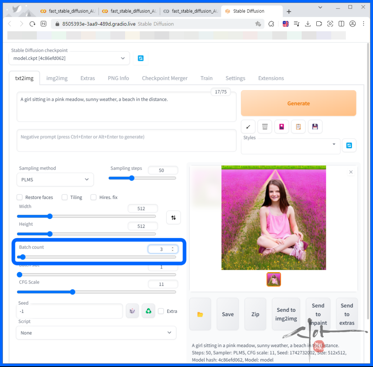Enable the Tiling checkbox
The height and width of the screenshot is (367, 373).
click(x=64, y=197)
